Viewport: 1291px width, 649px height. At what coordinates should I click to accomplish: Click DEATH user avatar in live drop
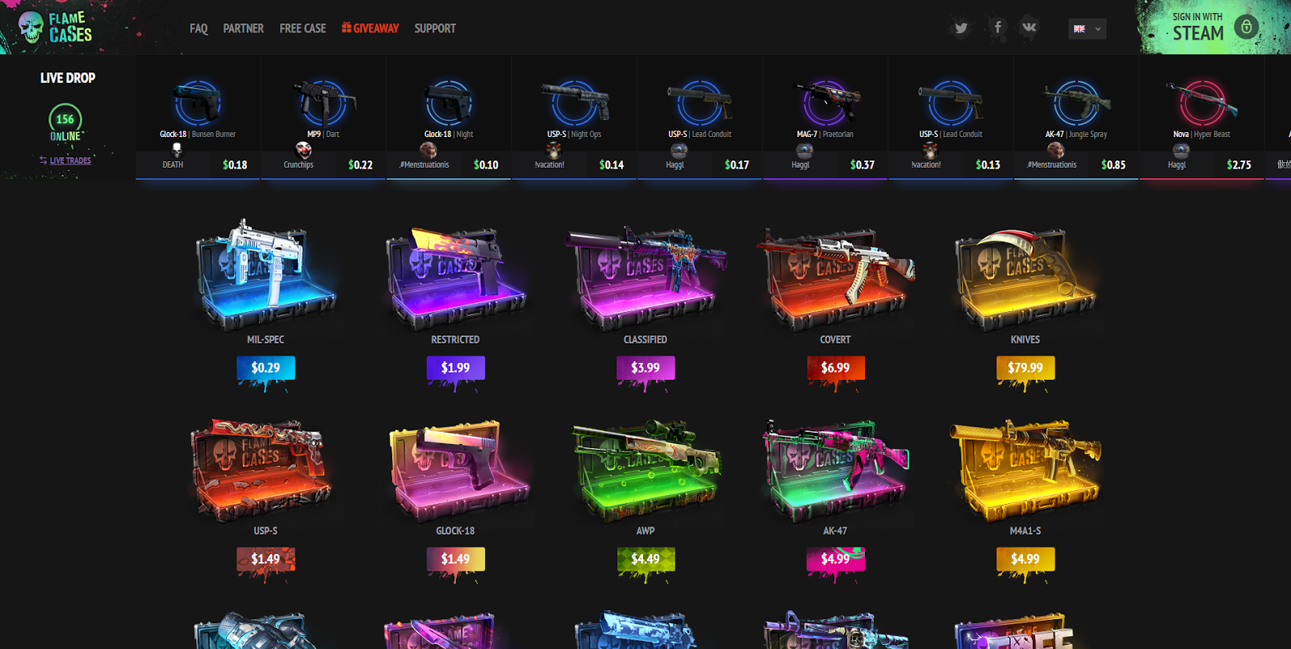click(177, 150)
